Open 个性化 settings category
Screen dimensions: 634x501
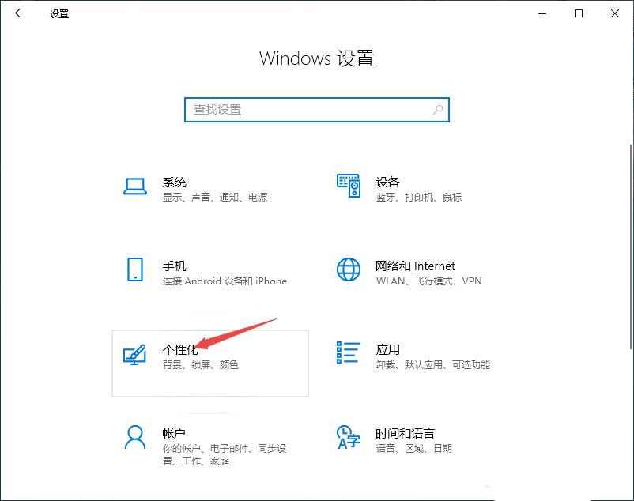click(180, 349)
